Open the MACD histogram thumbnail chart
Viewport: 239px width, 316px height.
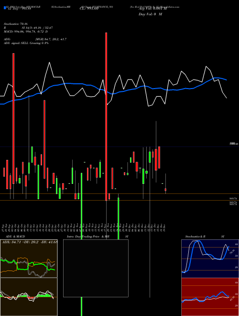click(x=29, y=297)
